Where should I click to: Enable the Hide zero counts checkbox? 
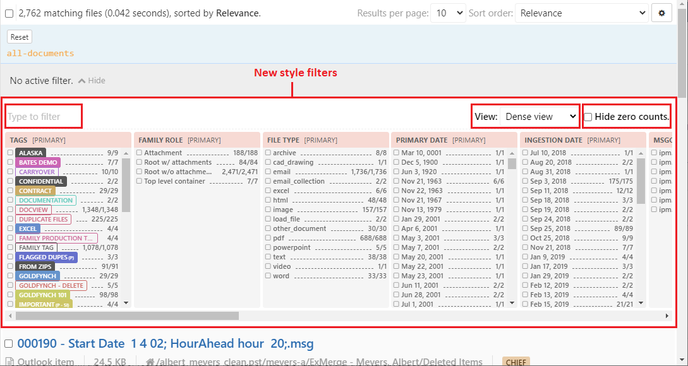(588, 117)
